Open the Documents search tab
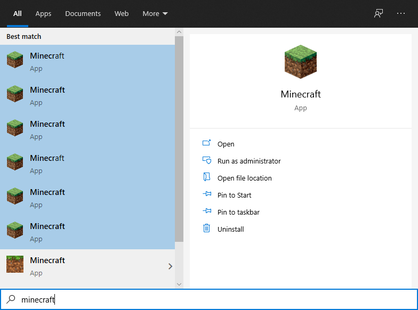 [83, 14]
